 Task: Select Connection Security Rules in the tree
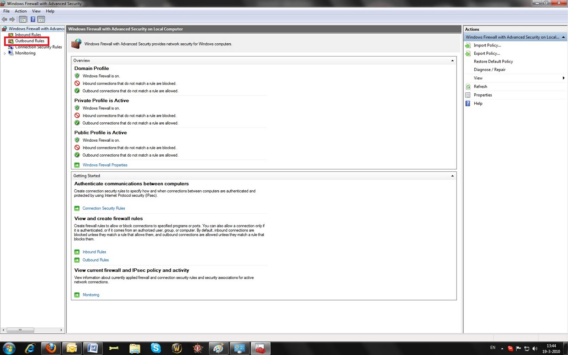click(38, 47)
